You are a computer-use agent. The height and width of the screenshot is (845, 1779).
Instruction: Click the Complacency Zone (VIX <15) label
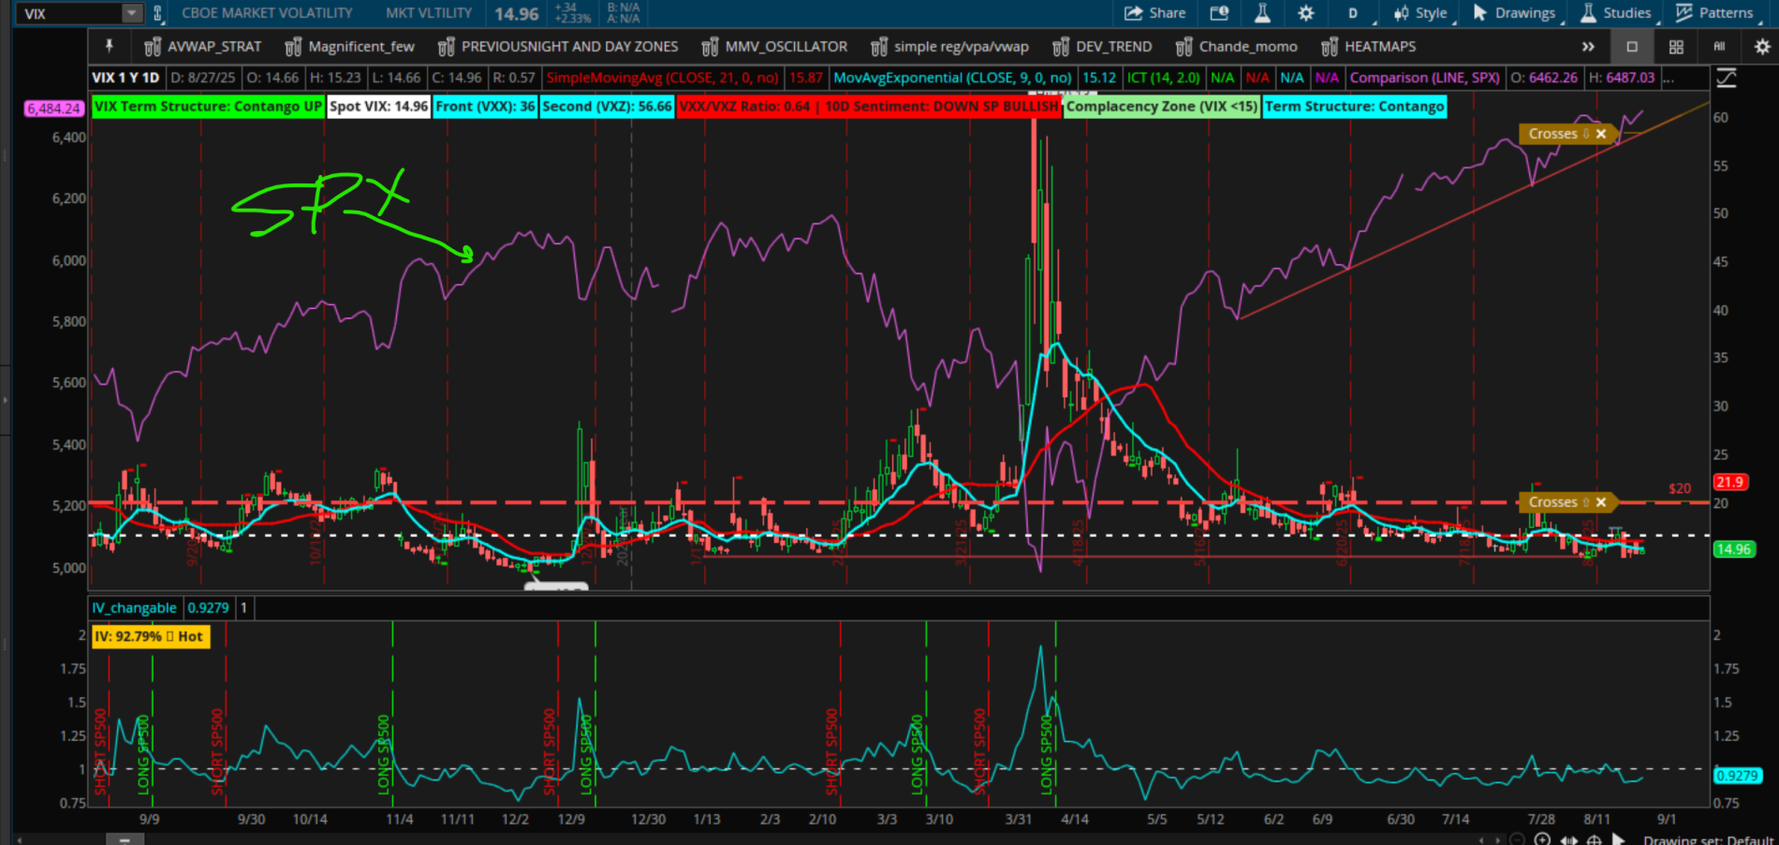point(1162,107)
